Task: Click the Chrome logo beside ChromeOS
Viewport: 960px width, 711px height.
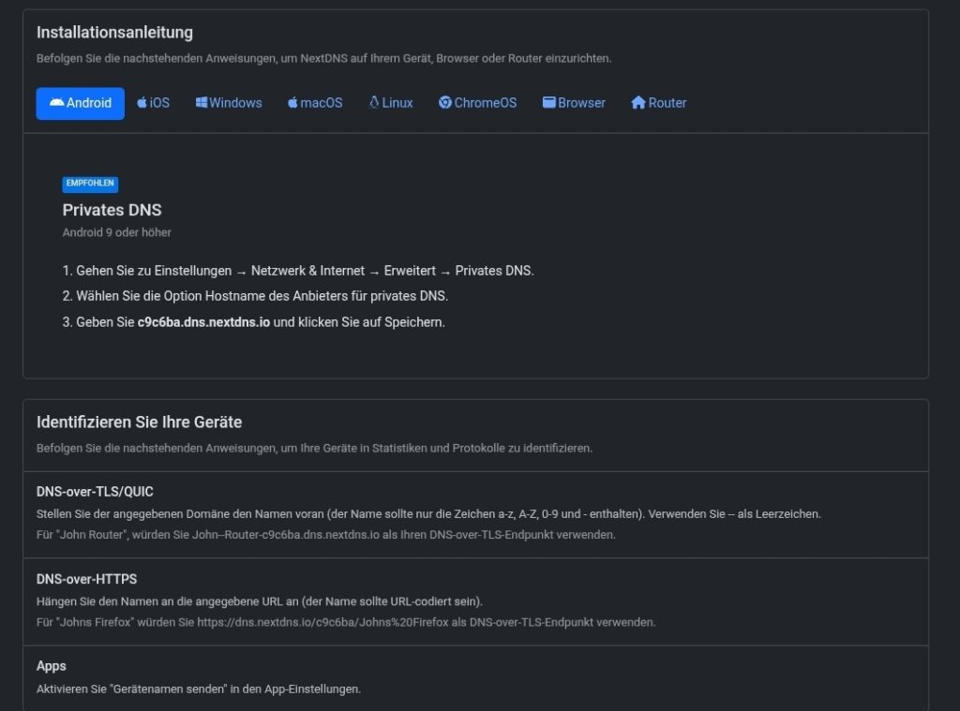Action: (445, 103)
